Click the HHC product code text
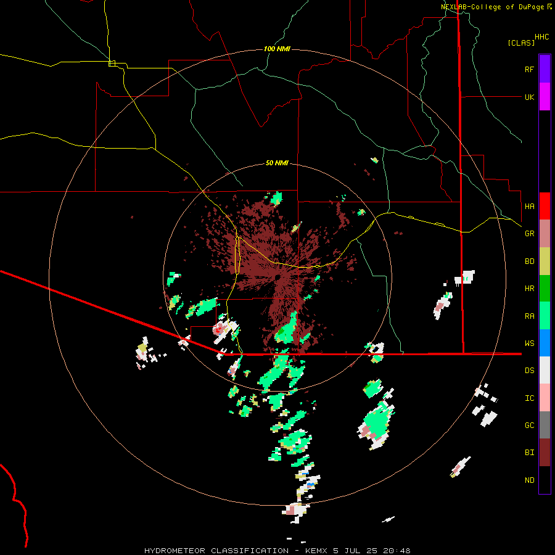This screenshot has width=555, height=555. pos(542,37)
